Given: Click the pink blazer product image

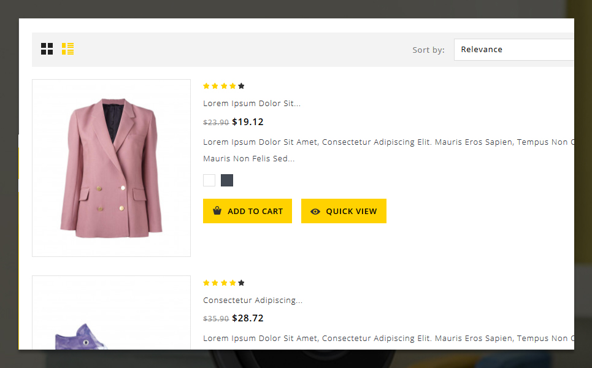Looking at the screenshot, I should [x=112, y=168].
